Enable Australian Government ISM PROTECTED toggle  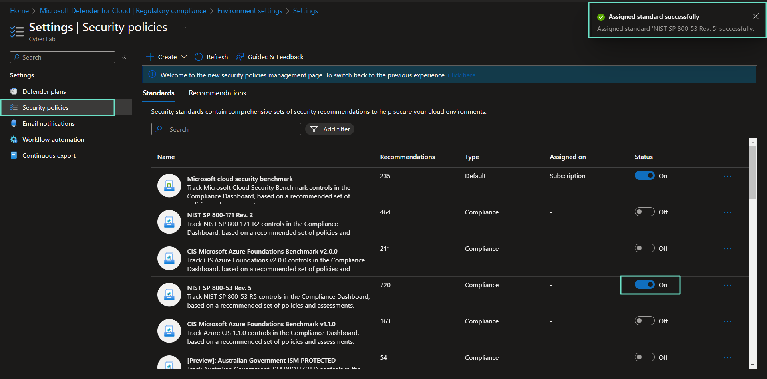[x=644, y=357]
